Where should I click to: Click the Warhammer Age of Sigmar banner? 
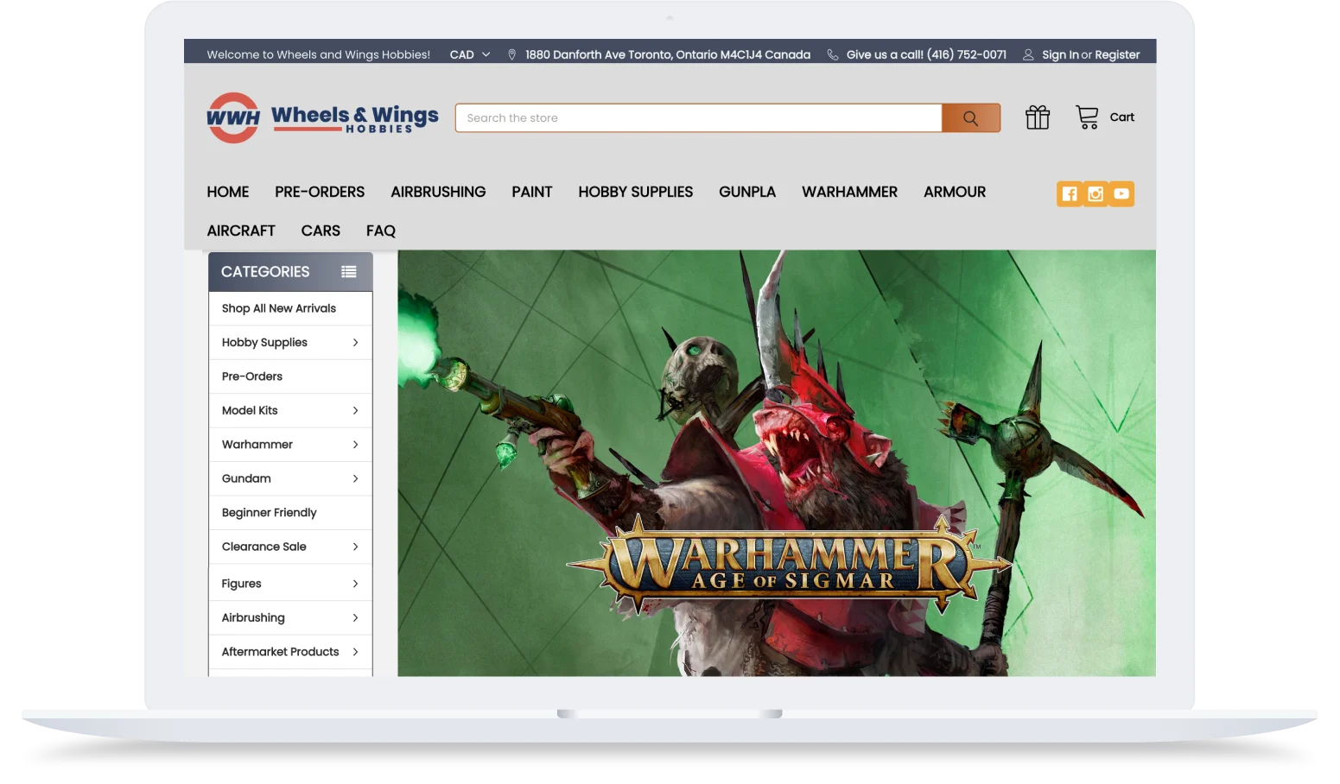777,464
